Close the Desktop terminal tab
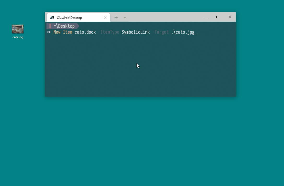This screenshot has width=284, height=186. coord(105,18)
